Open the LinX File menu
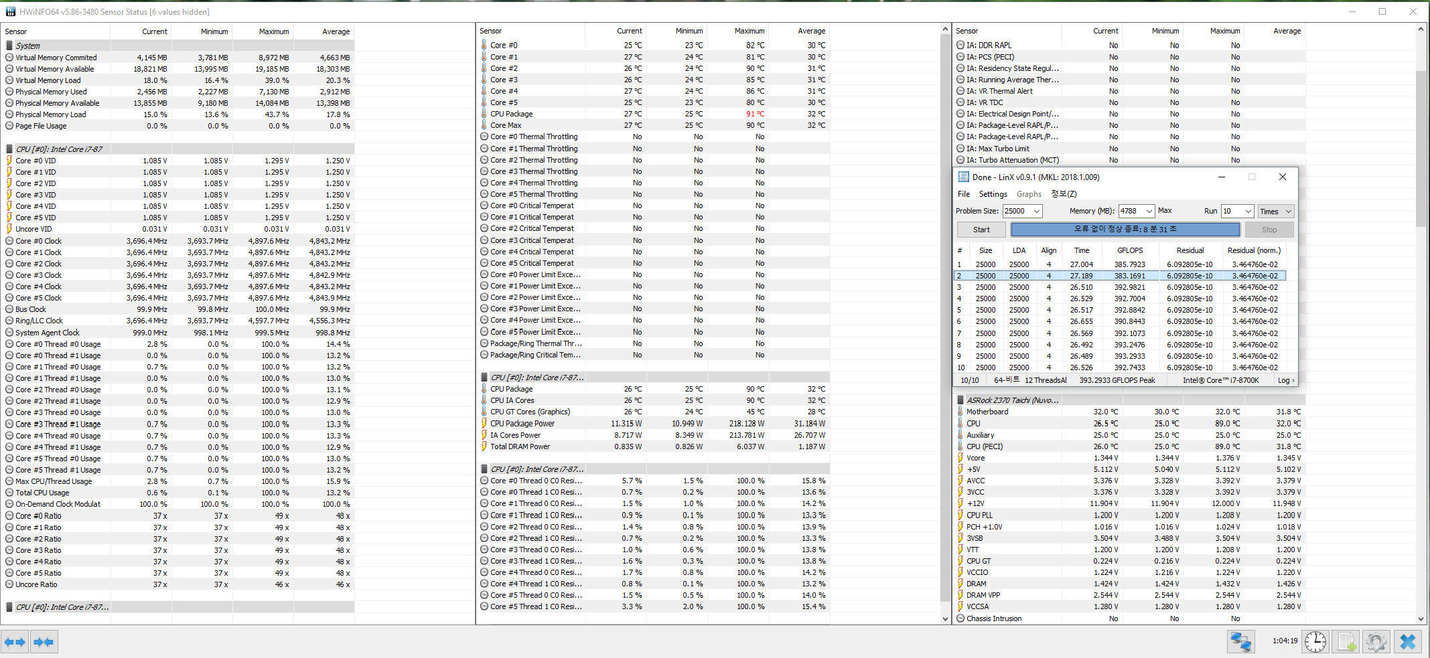This screenshot has height=658, width=1430. click(964, 194)
